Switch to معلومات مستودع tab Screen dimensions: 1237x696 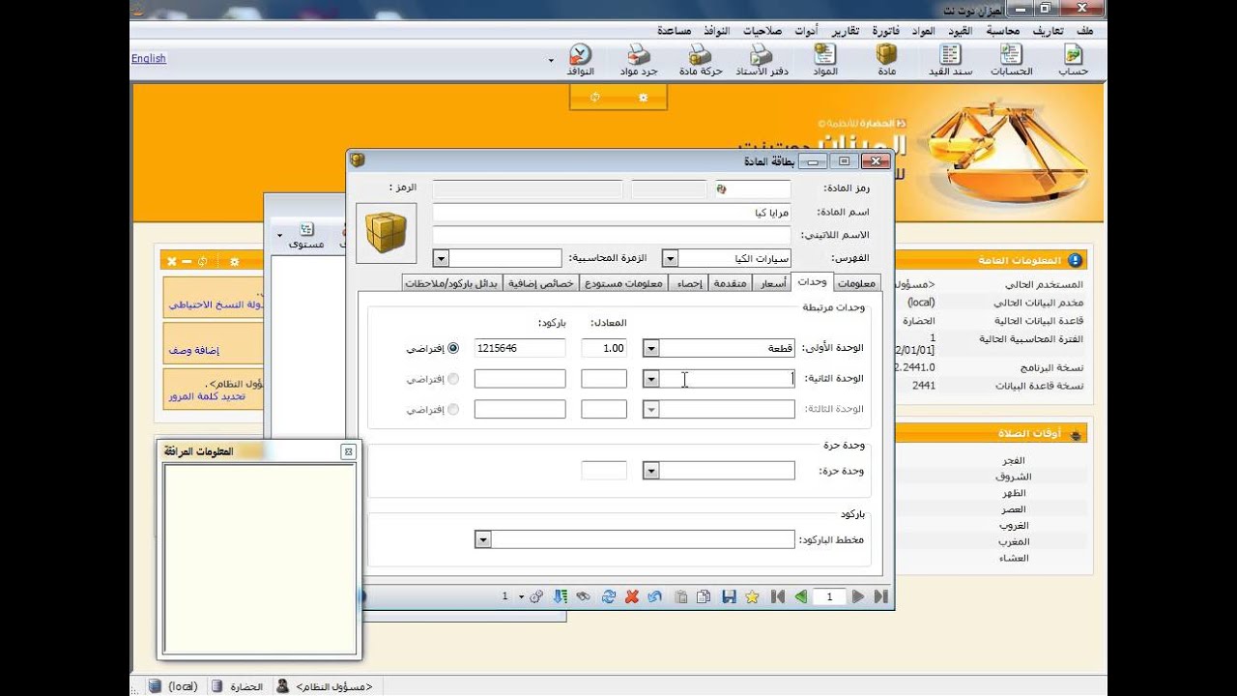click(x=623, y=282)
